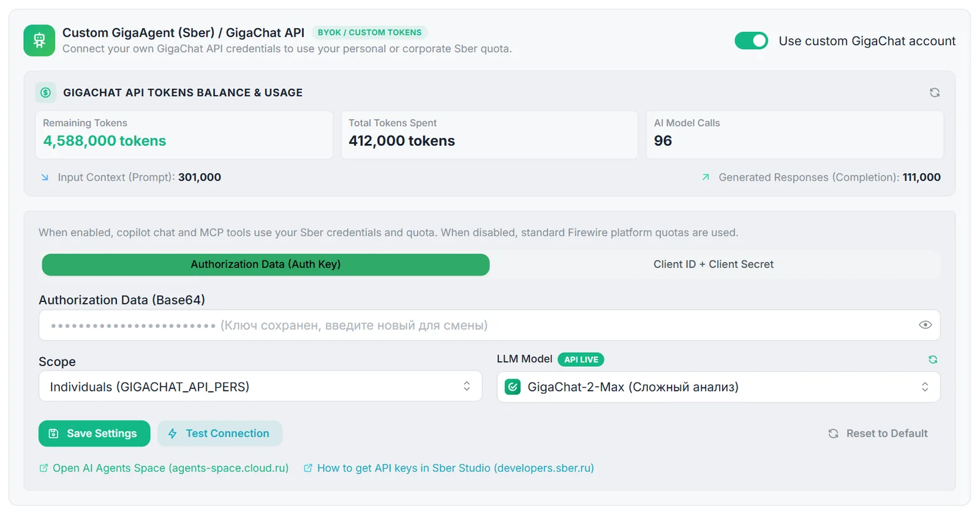Screen dimensions: 980x514
Task: Click the Remaining Tokens label
Action: (85, 123)
